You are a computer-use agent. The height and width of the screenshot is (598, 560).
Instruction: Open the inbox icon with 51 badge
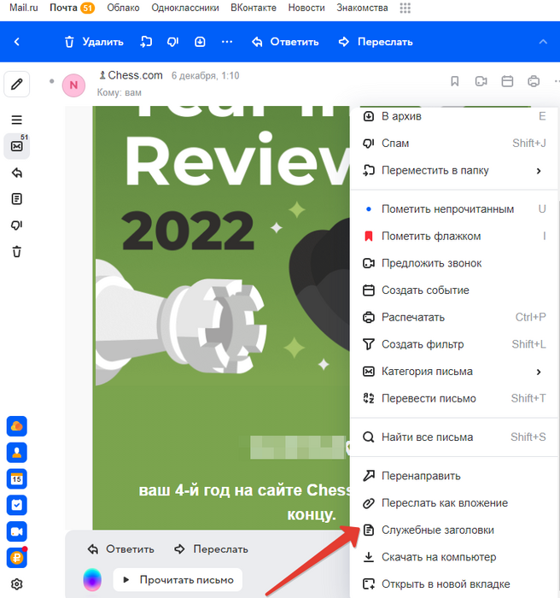(x=17, y=146)
